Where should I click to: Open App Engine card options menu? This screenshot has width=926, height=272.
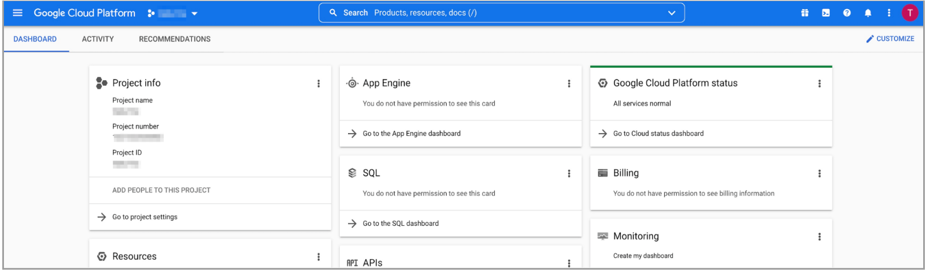tap(569, 84)
